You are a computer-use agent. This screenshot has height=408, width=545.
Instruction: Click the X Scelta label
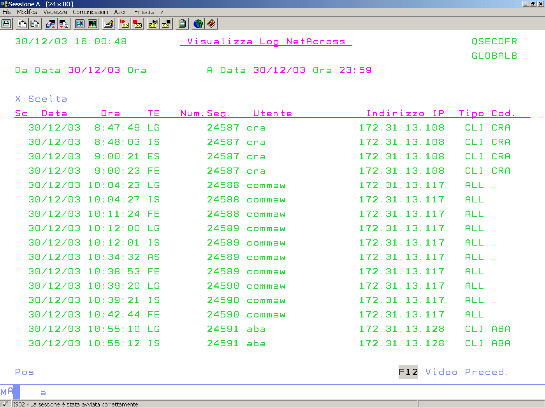tap(41, 99)
